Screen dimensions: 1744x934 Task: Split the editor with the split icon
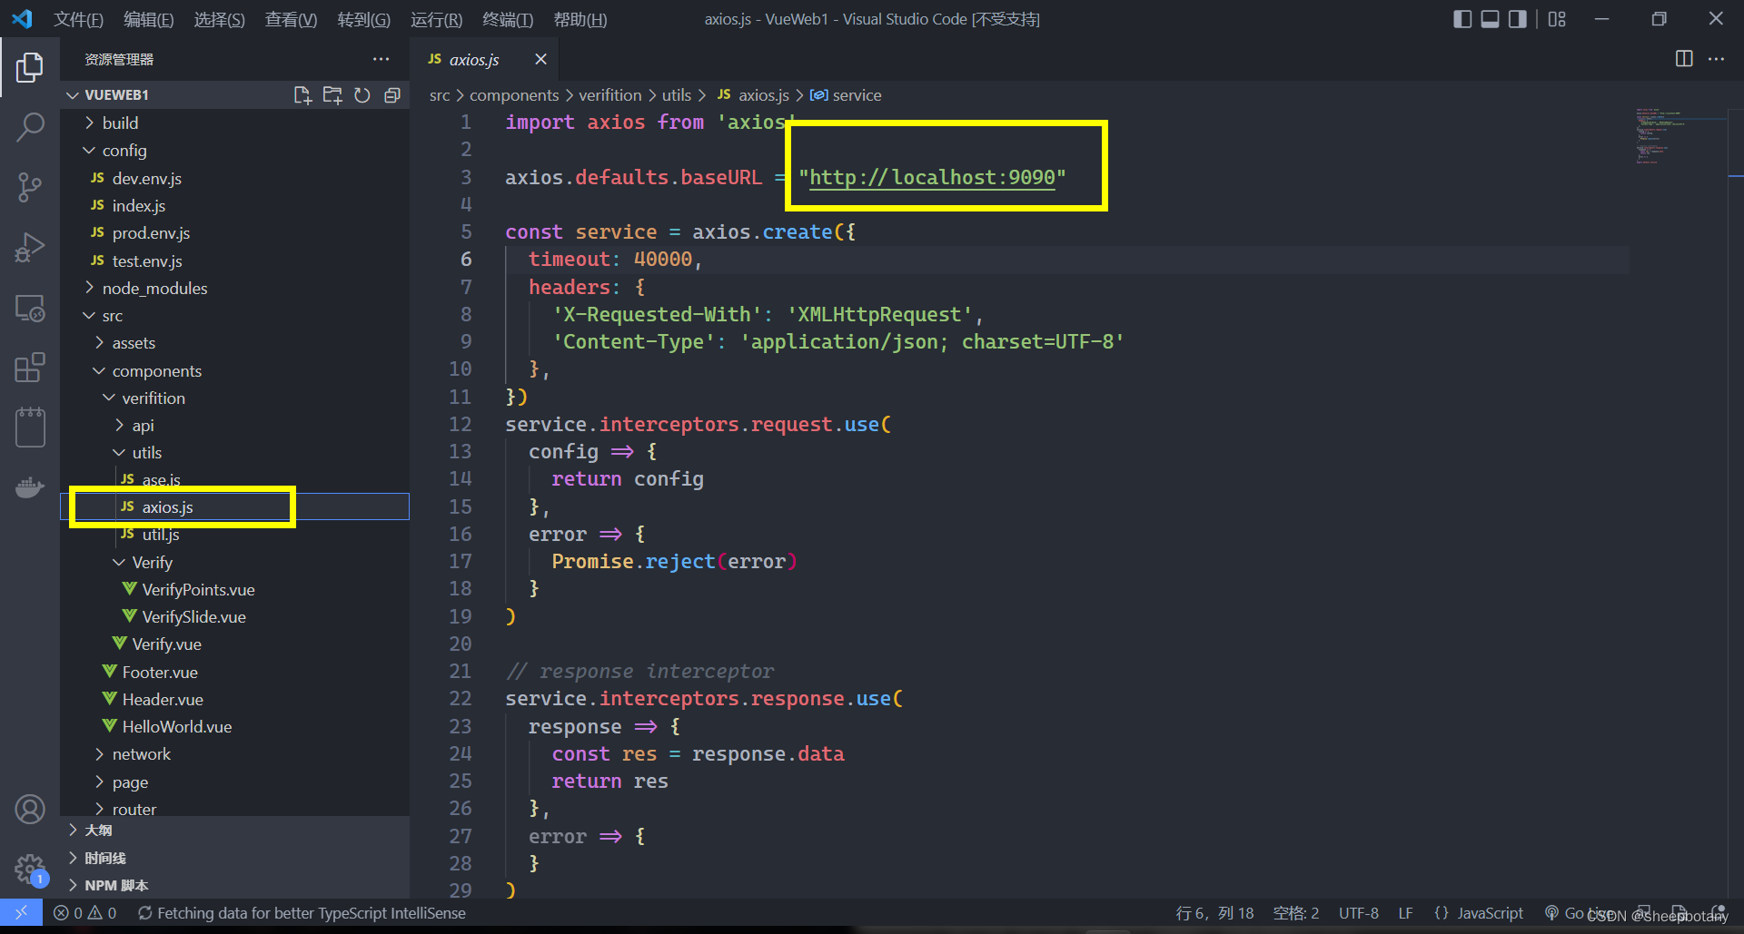click(1683, 58)
